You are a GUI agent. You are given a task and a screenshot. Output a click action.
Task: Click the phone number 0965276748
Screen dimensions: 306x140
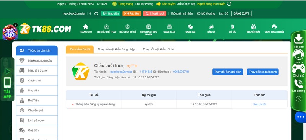(x=181, y=72)
